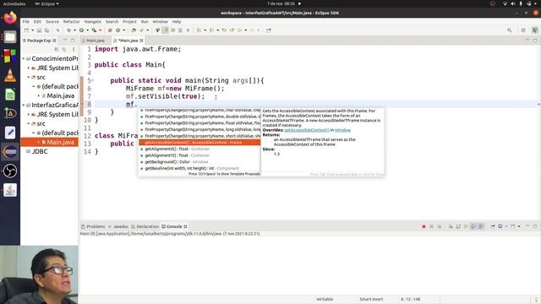Select getBaseline(int width, int height) proposal
This screenshot has width=541, height=304.
pyautogui.click(x=200, y=168)
